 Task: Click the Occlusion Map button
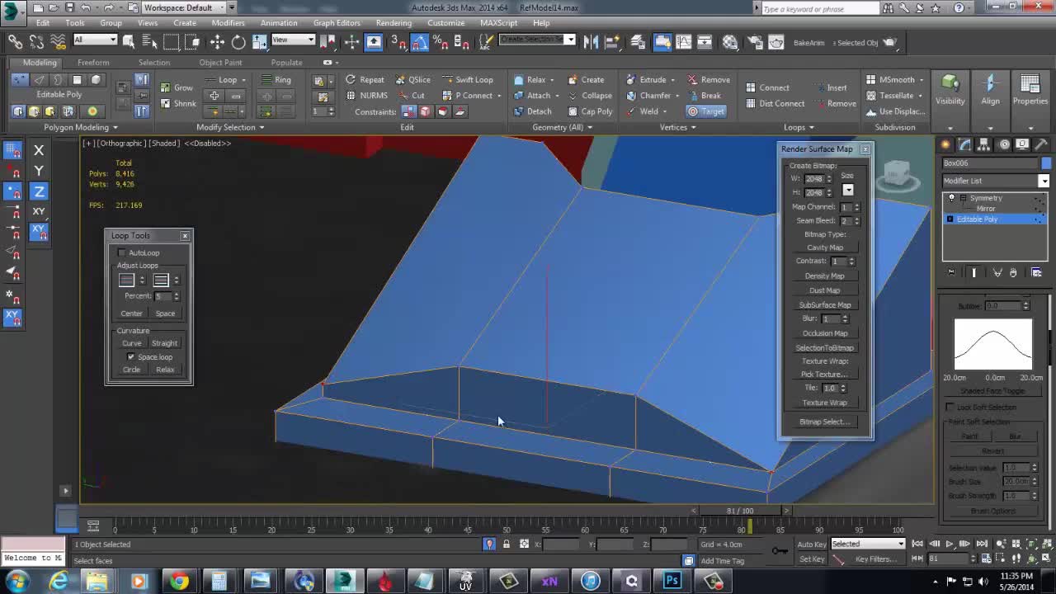[x=824, y=333]
